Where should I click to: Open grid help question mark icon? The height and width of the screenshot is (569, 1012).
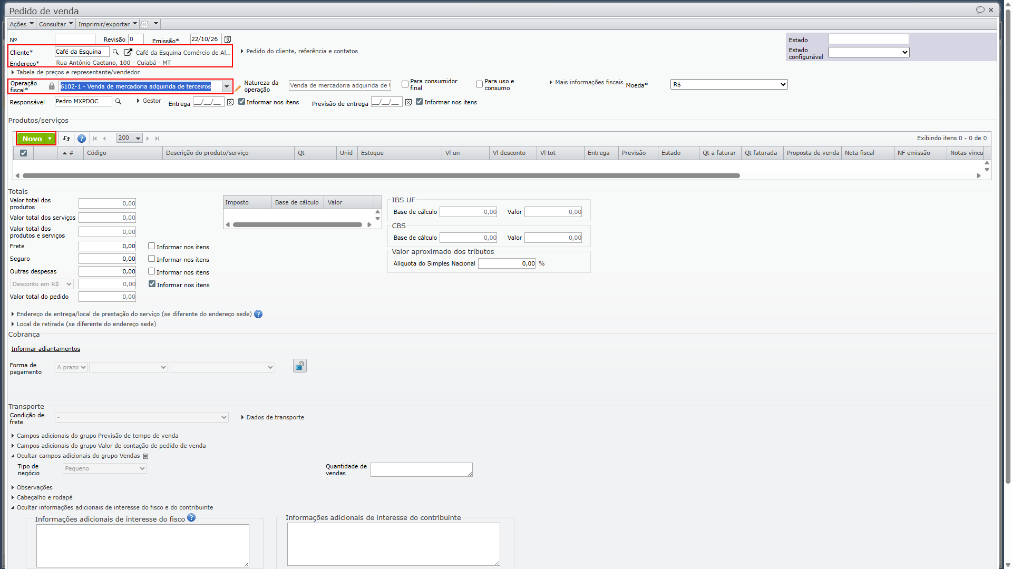pos(82,139)
